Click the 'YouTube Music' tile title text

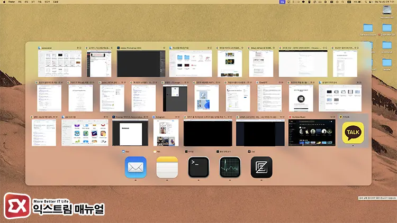[299, 117]
